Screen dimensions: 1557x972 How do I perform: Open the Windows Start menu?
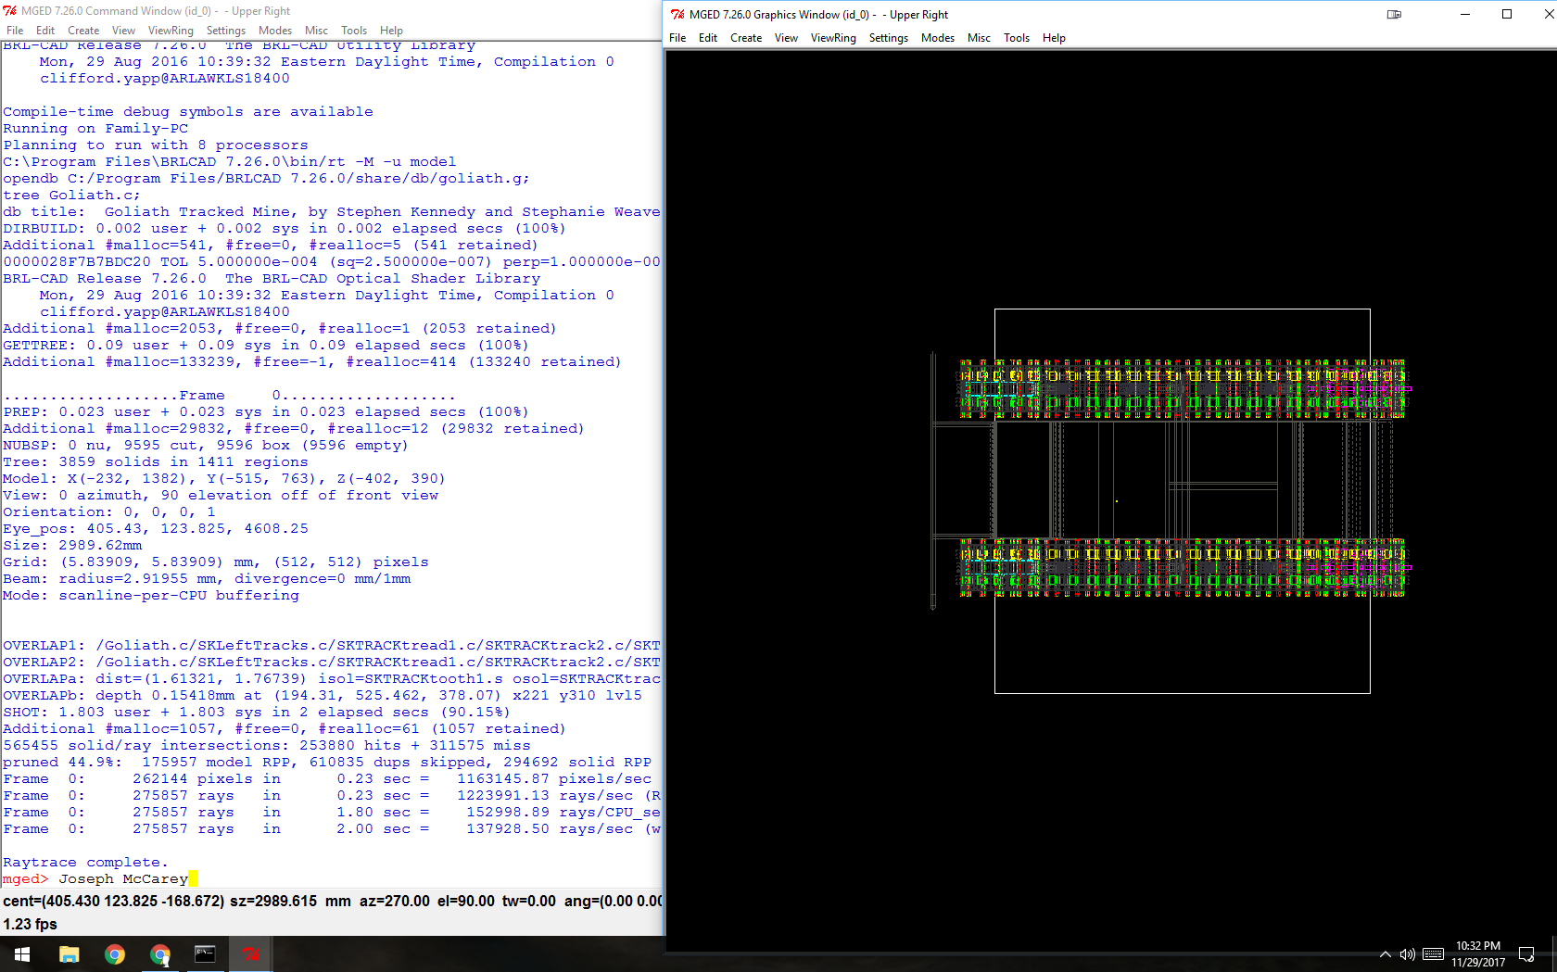pyautogui.click(x=22, y=954)
